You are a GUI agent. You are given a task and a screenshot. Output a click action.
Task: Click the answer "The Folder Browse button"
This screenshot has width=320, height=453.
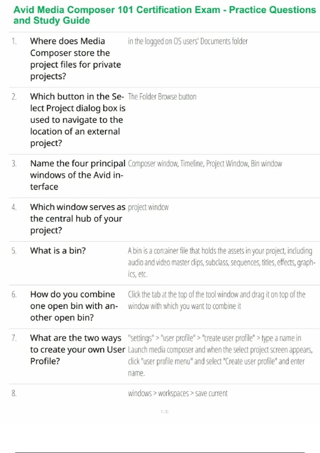pos(162,97)
